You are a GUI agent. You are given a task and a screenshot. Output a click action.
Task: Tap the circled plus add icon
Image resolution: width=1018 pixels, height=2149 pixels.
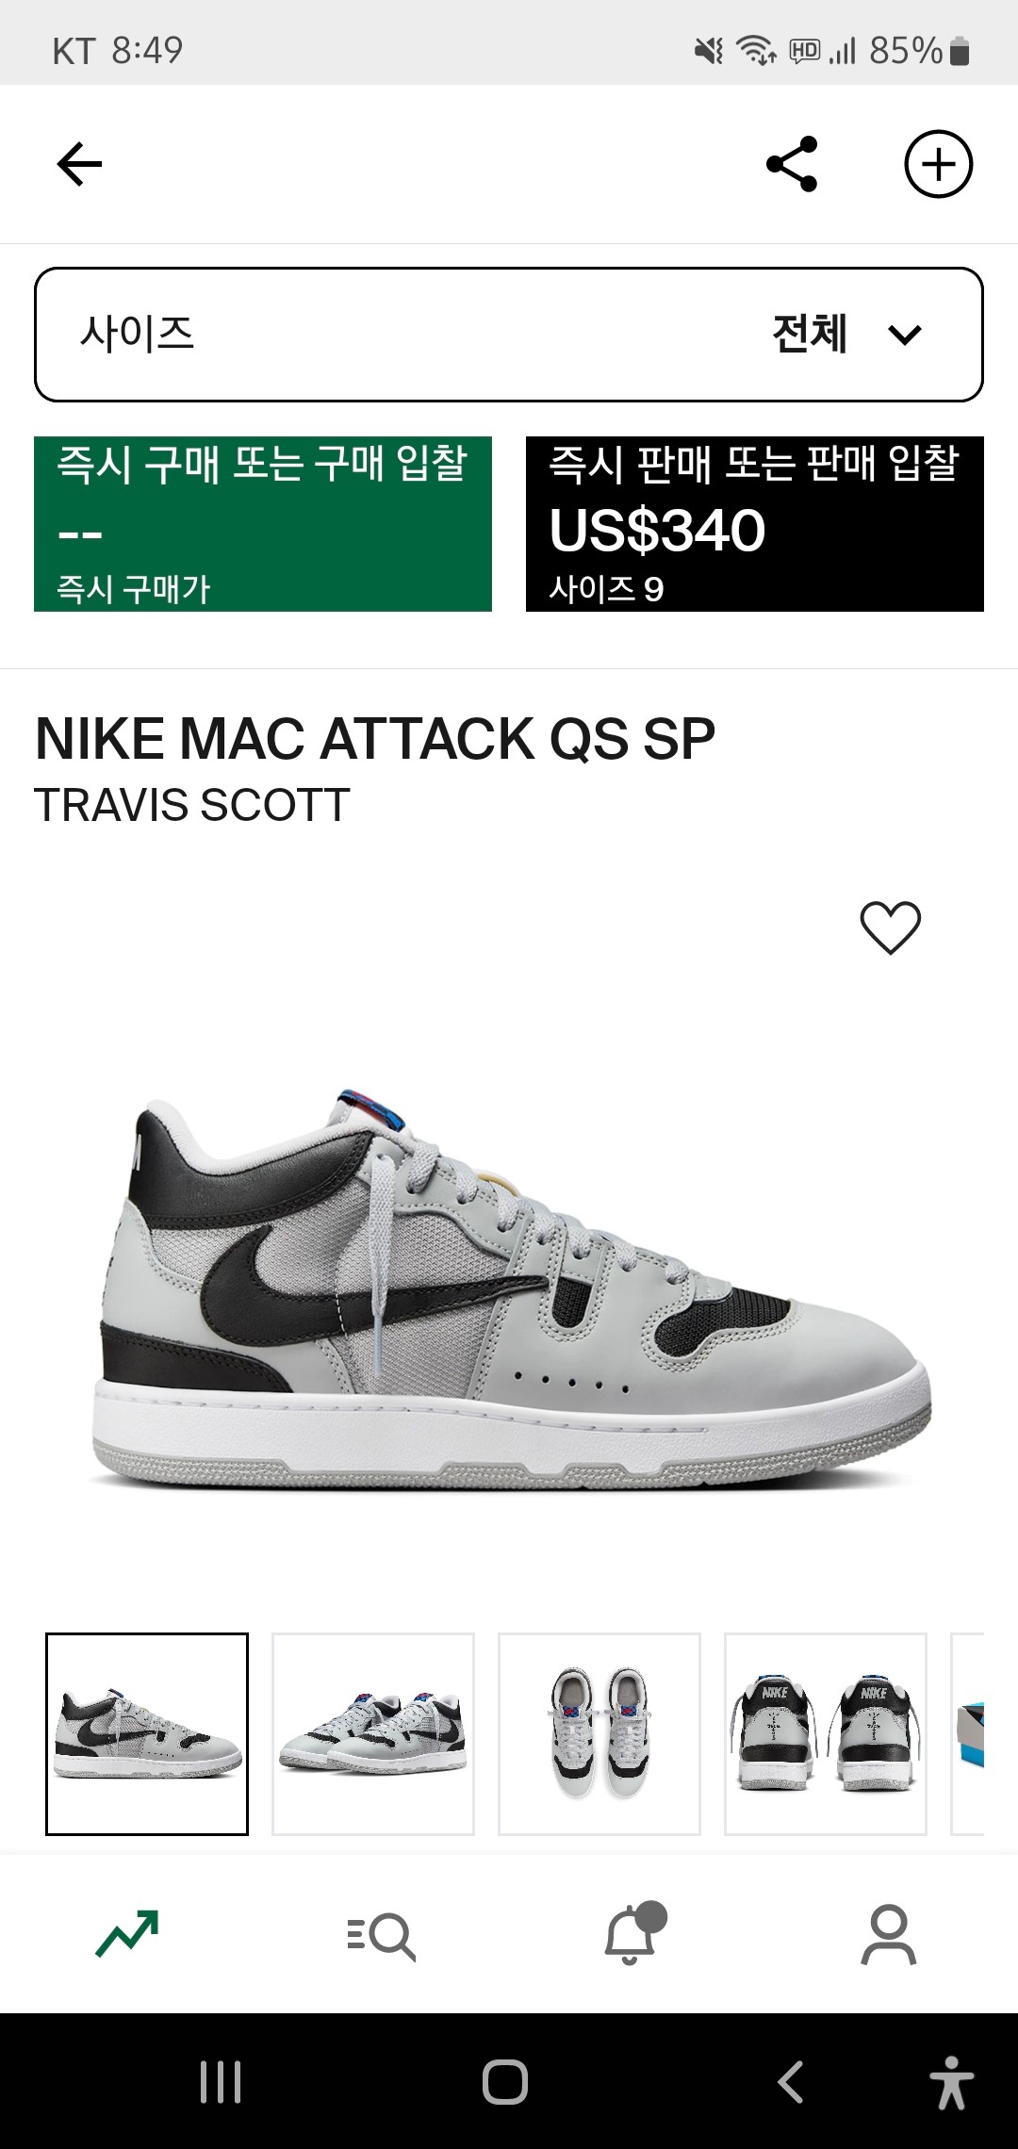pos(938,164)
